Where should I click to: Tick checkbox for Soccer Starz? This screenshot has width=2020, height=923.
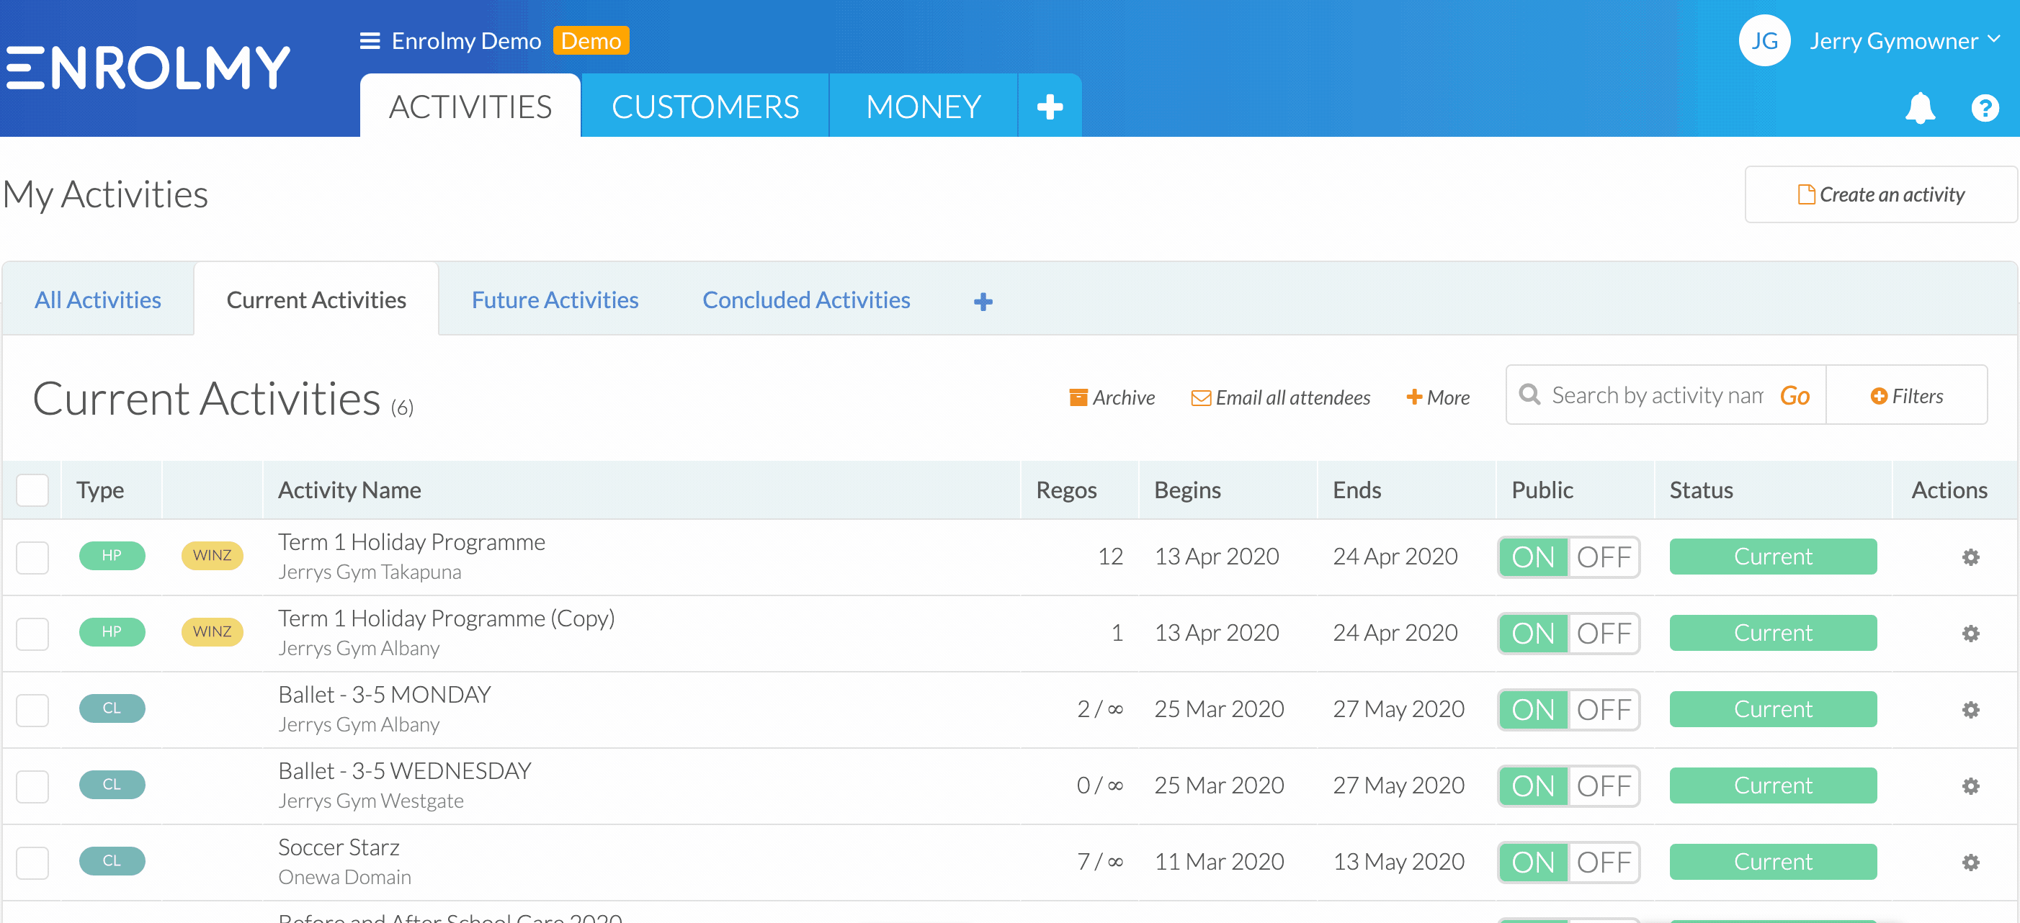click(x=32, y=863)
